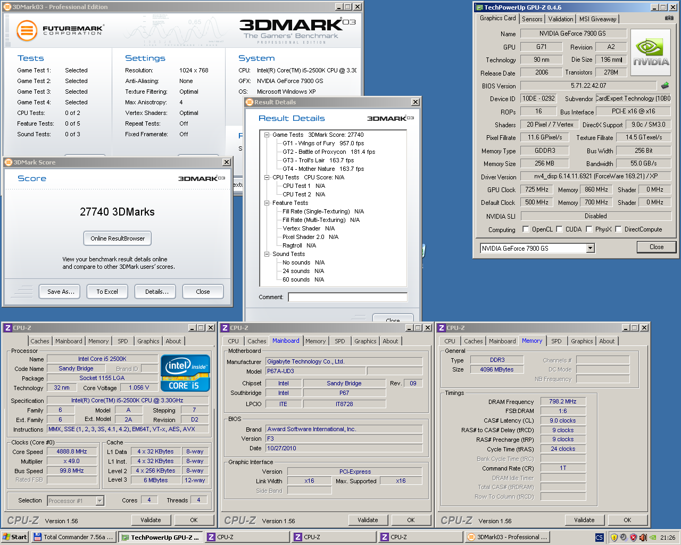Click Save As in 3DMark Score window
The image size is (681, 545).
[x=61, y=292]
